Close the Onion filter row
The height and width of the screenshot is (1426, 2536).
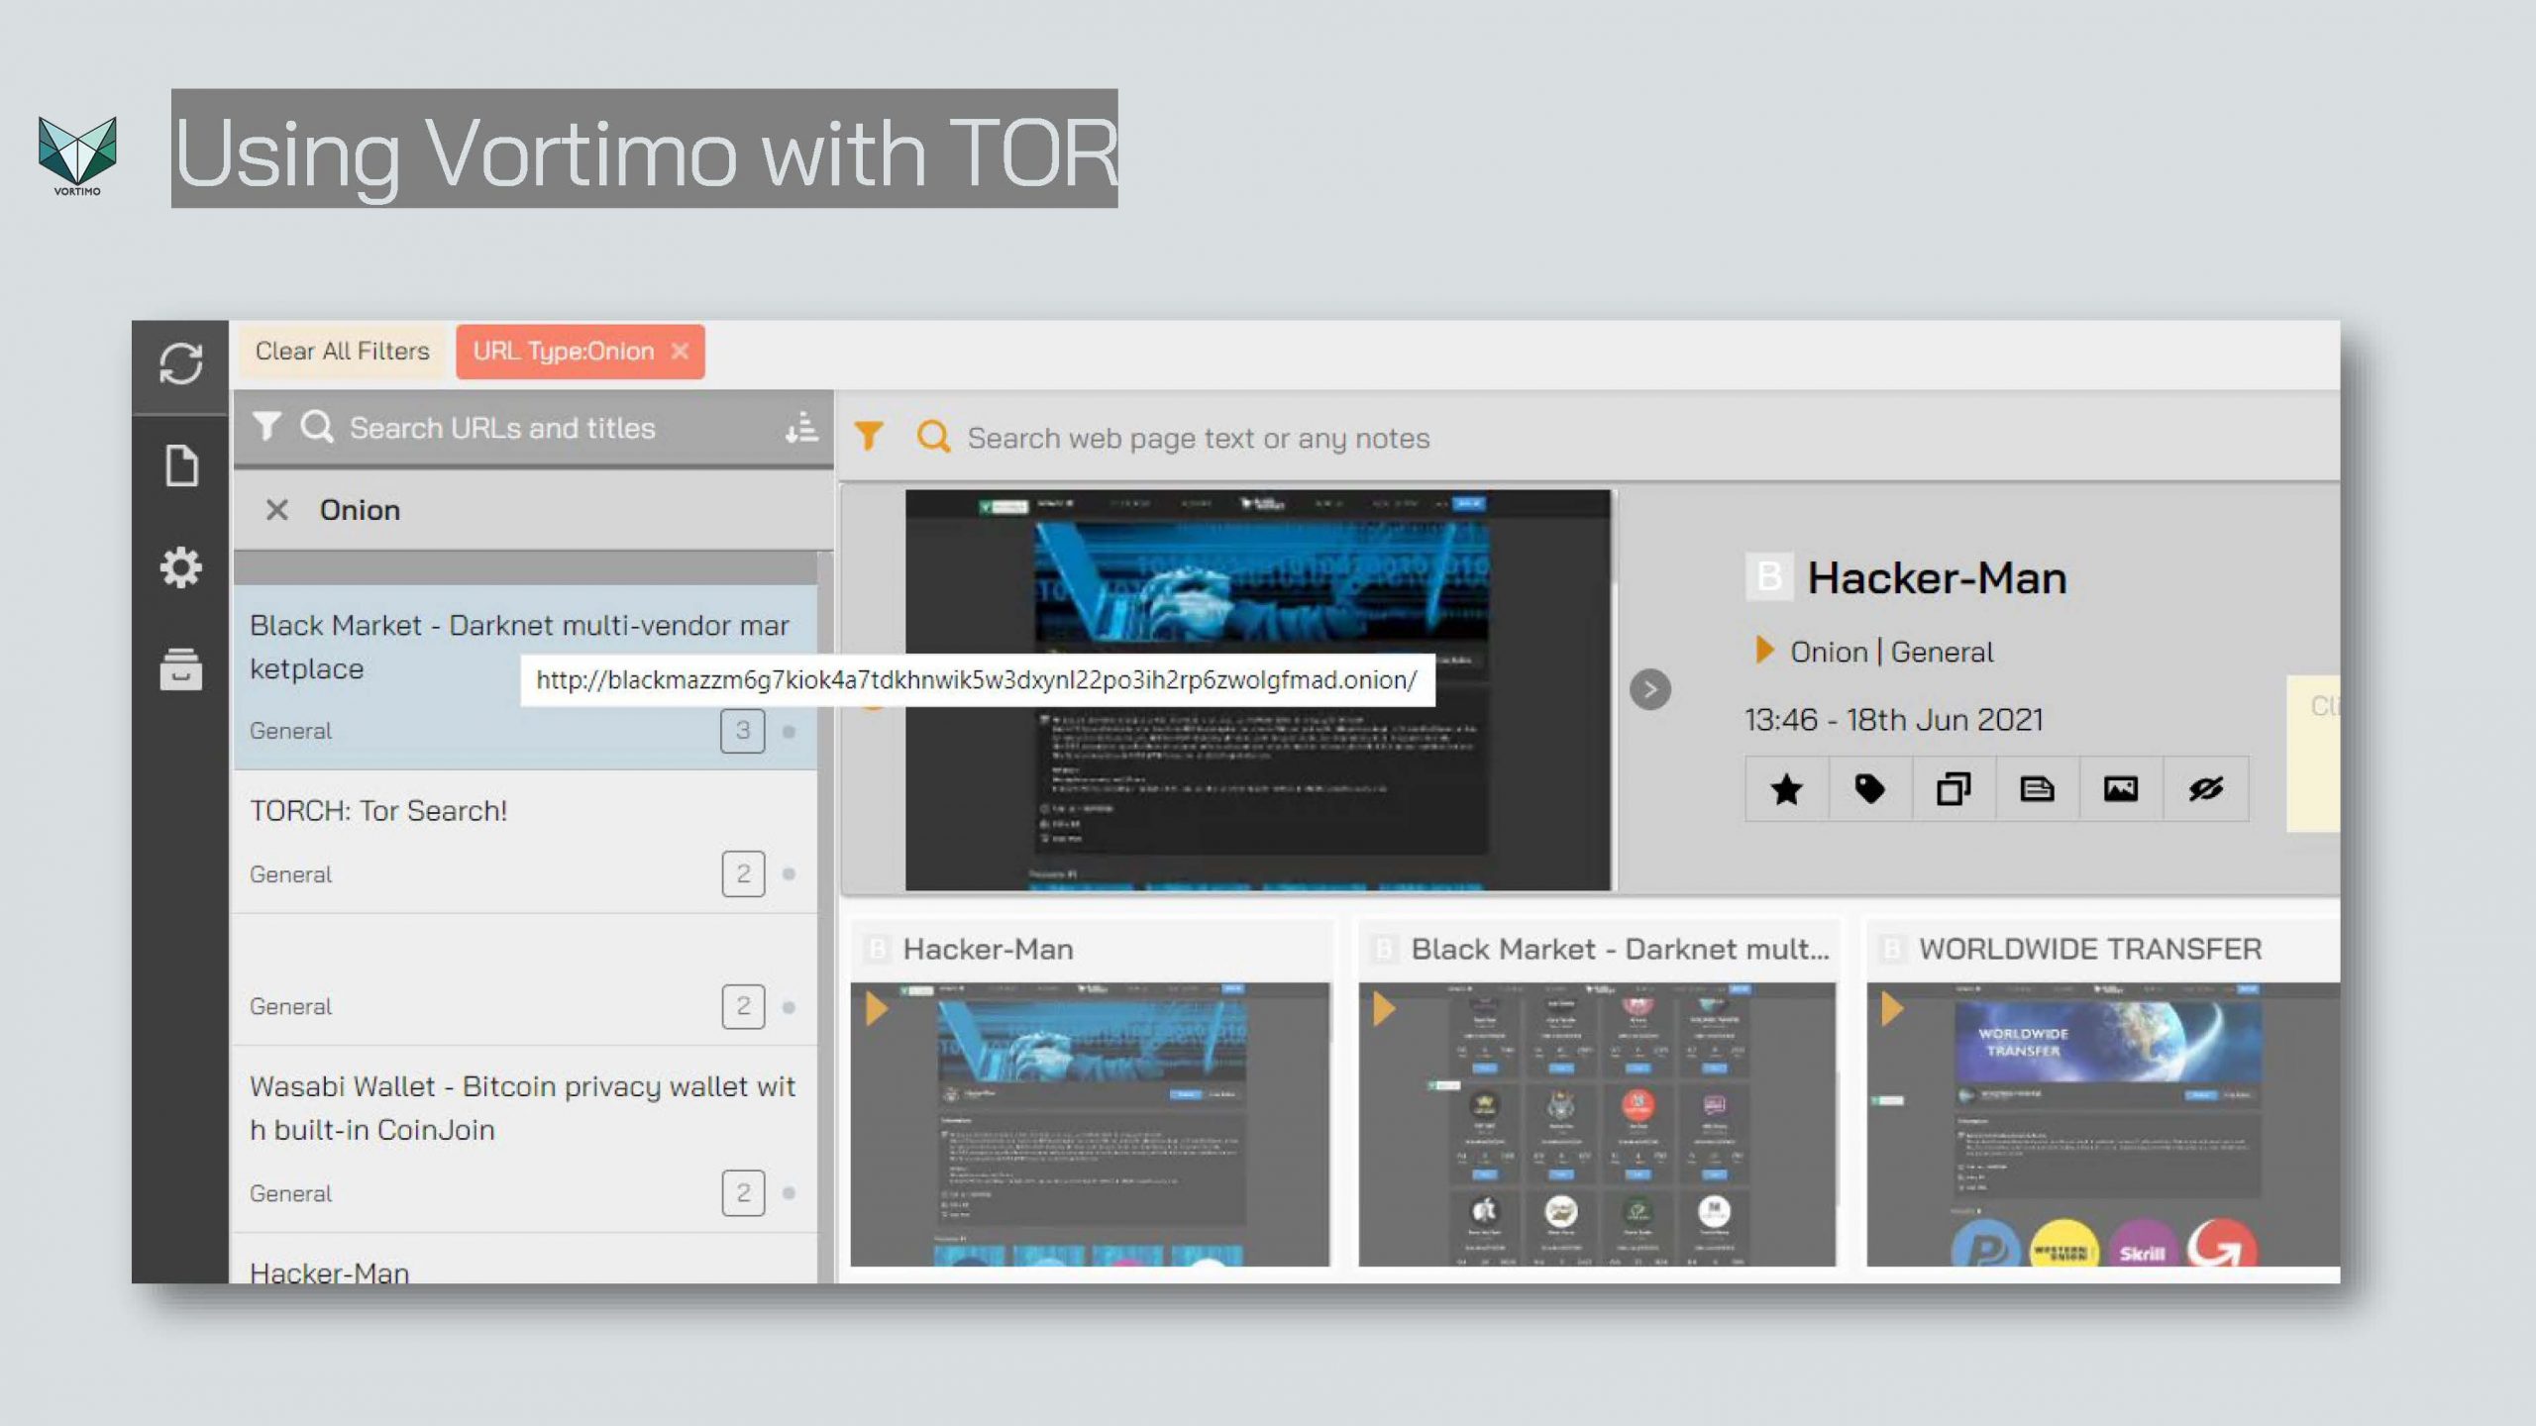(276, 510)
